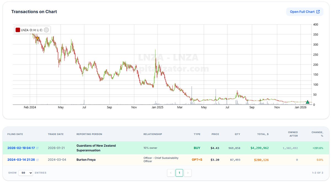
Task: Open the 2026-02-19 04:17 filing link
Action: [x=21, y=148]
